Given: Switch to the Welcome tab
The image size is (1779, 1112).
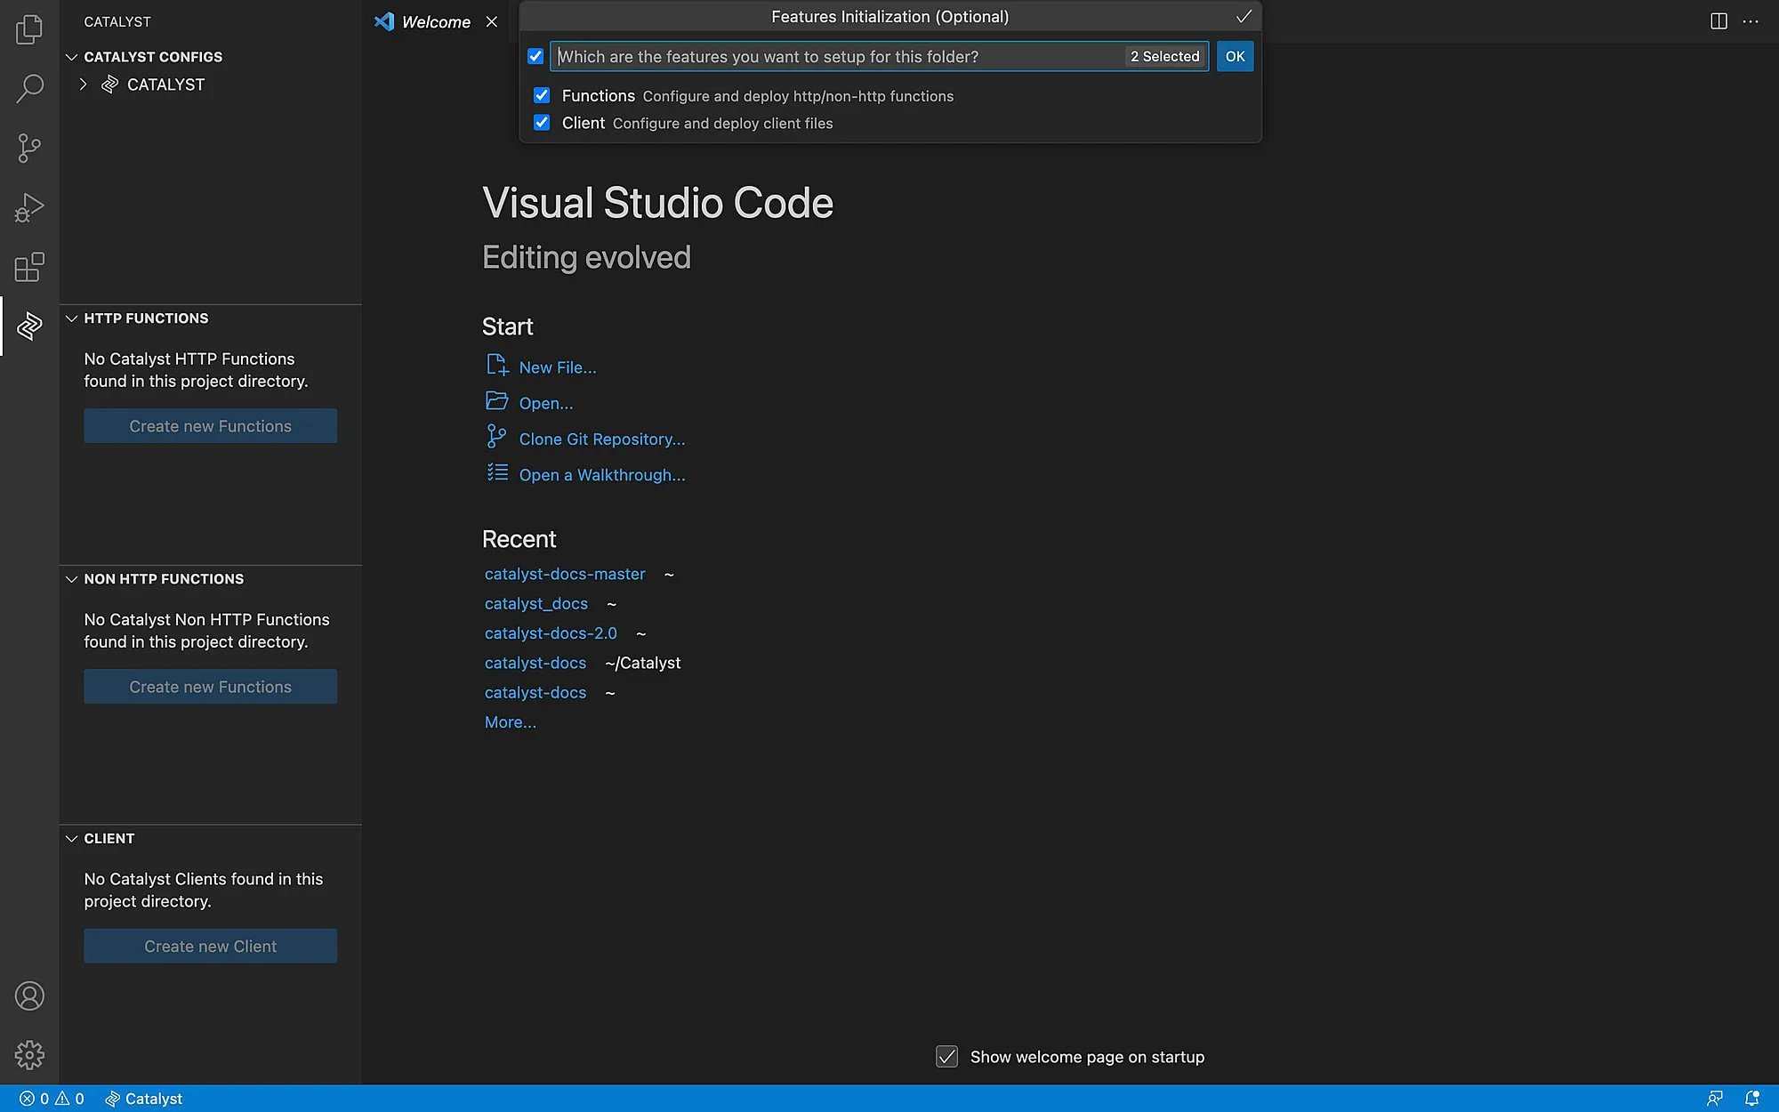Looking at the screenshot, I should pos(436,21).
